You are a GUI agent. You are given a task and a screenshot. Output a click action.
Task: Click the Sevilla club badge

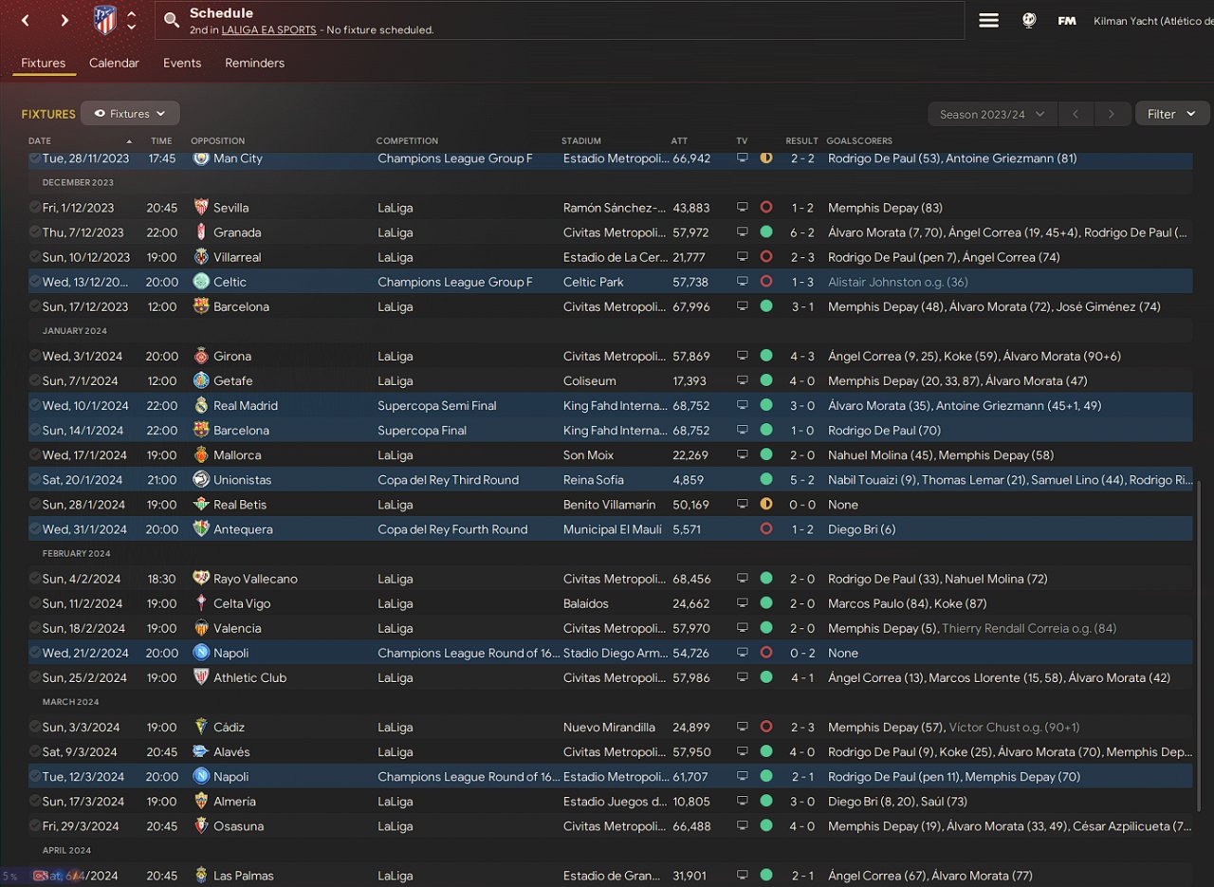[201, 208]
